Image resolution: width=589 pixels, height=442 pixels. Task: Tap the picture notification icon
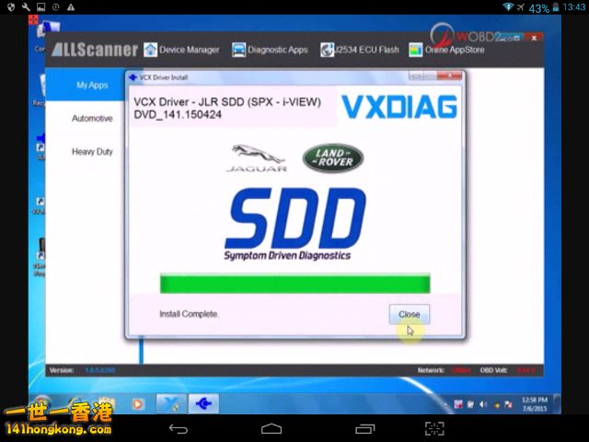[40, 7]
